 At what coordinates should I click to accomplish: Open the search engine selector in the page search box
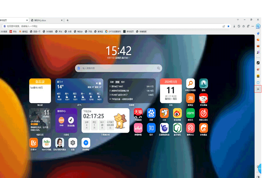(x=79, y=68)
